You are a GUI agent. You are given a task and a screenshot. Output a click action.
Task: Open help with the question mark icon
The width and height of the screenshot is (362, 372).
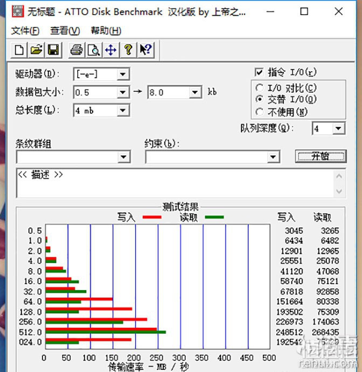128,50
